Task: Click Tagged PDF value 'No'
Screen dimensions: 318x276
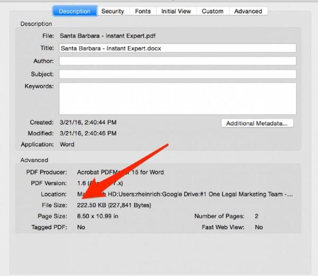Action: pyautogui.click(x=81, y=227)
